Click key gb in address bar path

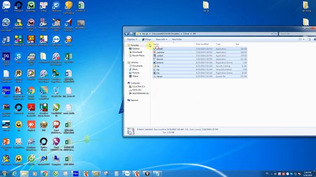145,34
